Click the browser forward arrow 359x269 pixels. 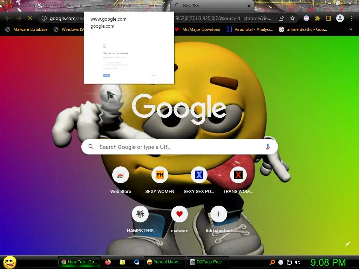pos(19,18)
